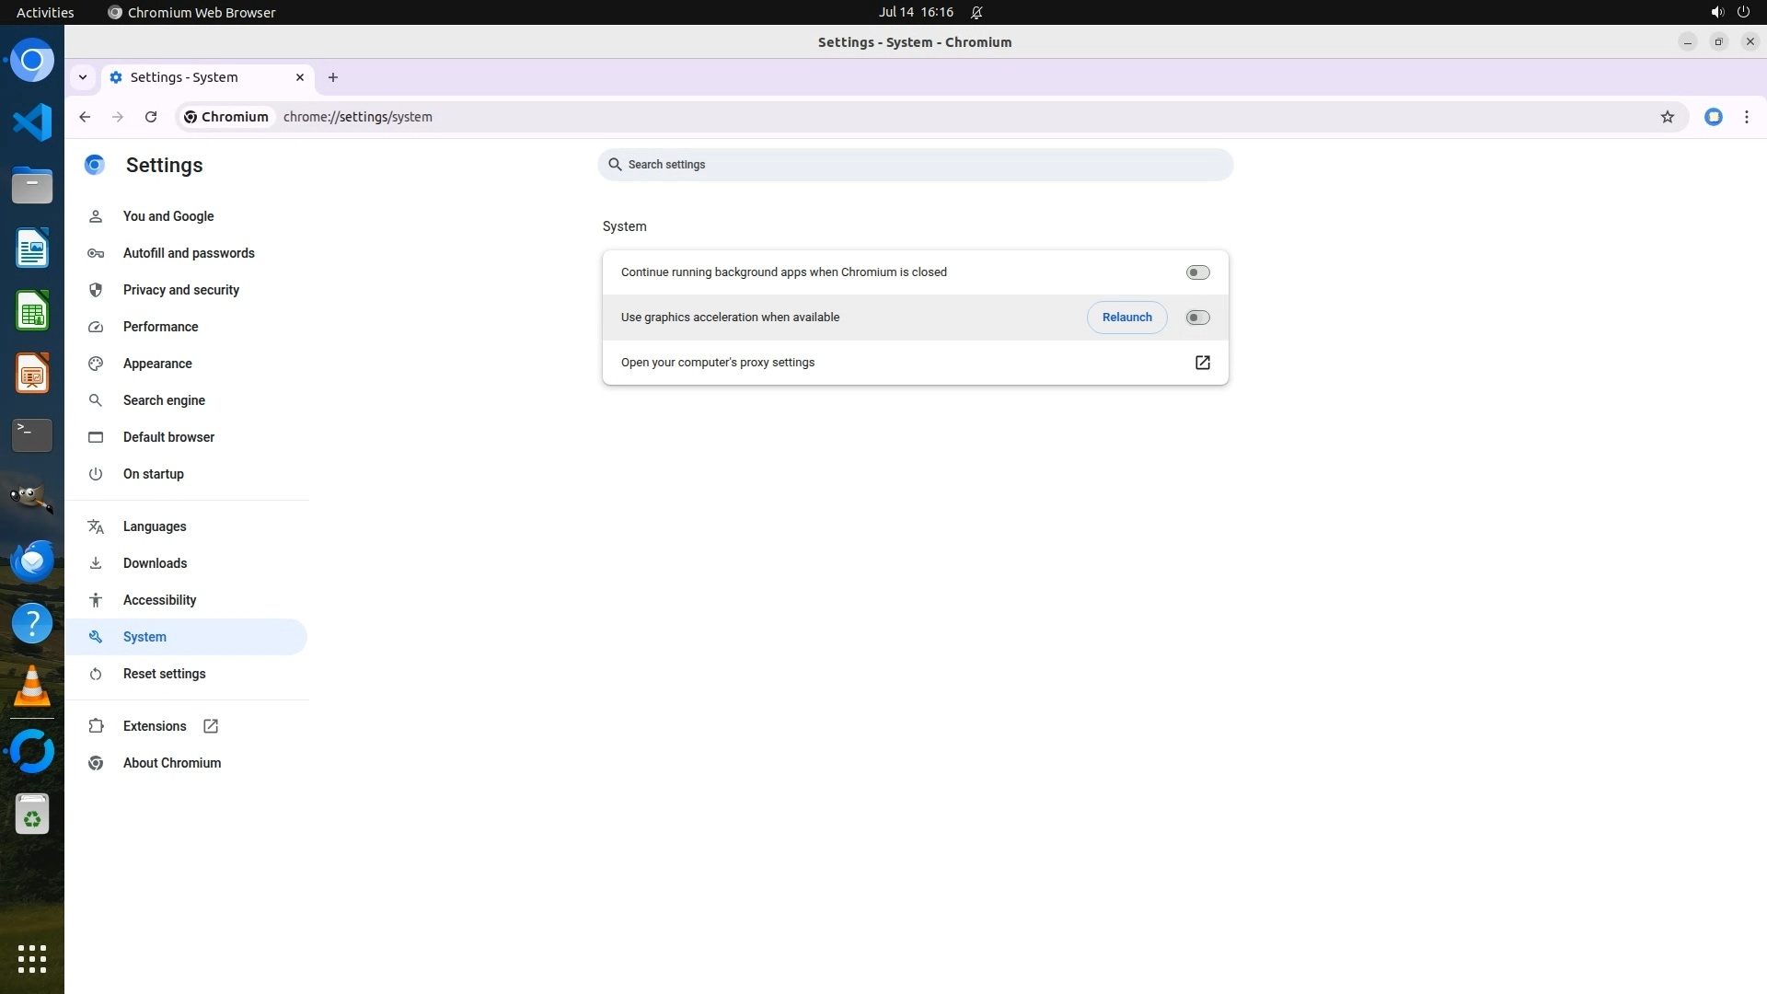
Task: Click the Search settings field
Action: pyautogui.click(x=915, y=165)
